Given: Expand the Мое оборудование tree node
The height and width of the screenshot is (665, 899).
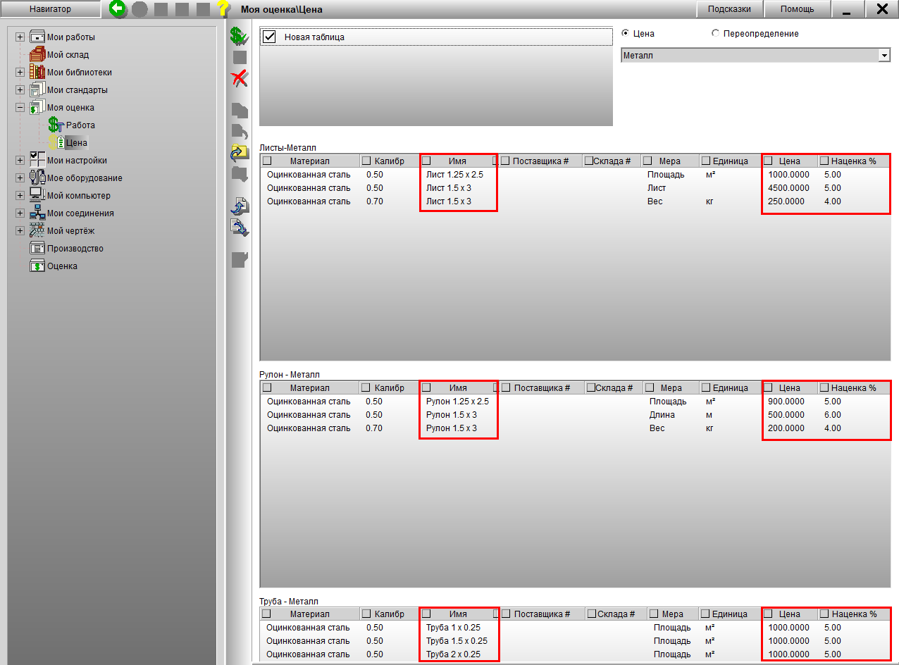Looking at the screenshot, I should tap(20, 178).
